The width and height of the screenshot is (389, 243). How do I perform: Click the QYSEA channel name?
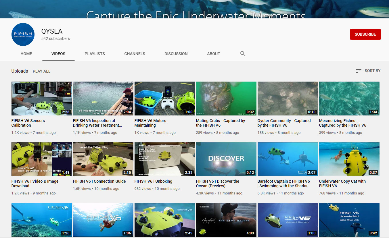(x=52, y=31)
